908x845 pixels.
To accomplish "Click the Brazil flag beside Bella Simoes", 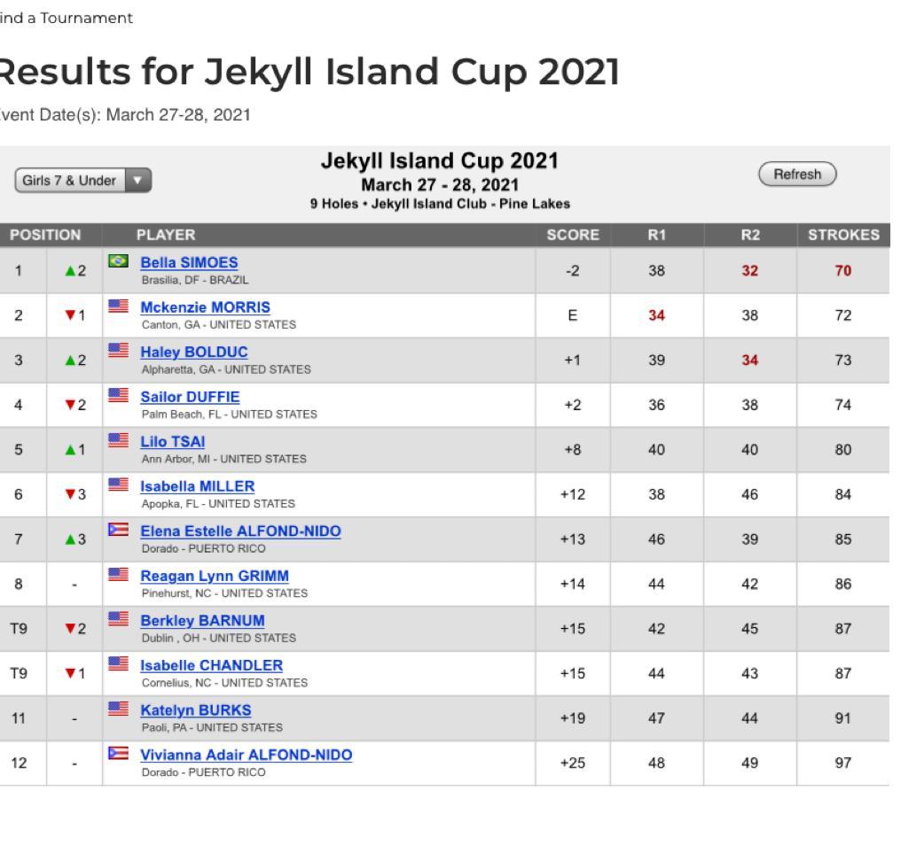I will (118, 260).
